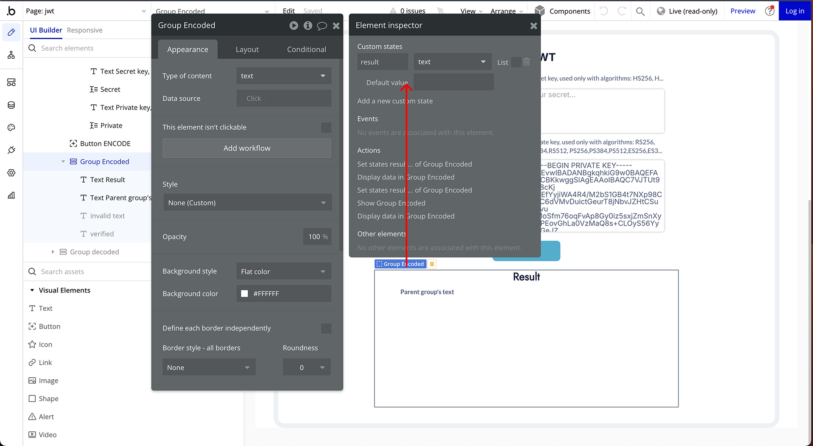Switch to the Layout tab in Group Encoded panel
This screenshot has height=446, width=813.
coord(247,50)
